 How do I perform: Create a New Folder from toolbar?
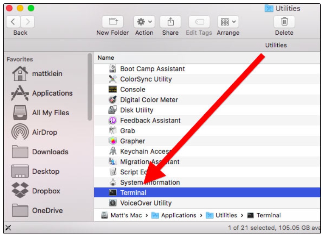pyautogui.click(x=112, y=22)
